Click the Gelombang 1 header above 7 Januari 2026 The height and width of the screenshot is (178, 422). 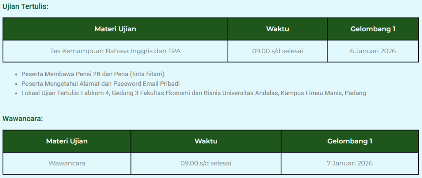pos(350,141)
